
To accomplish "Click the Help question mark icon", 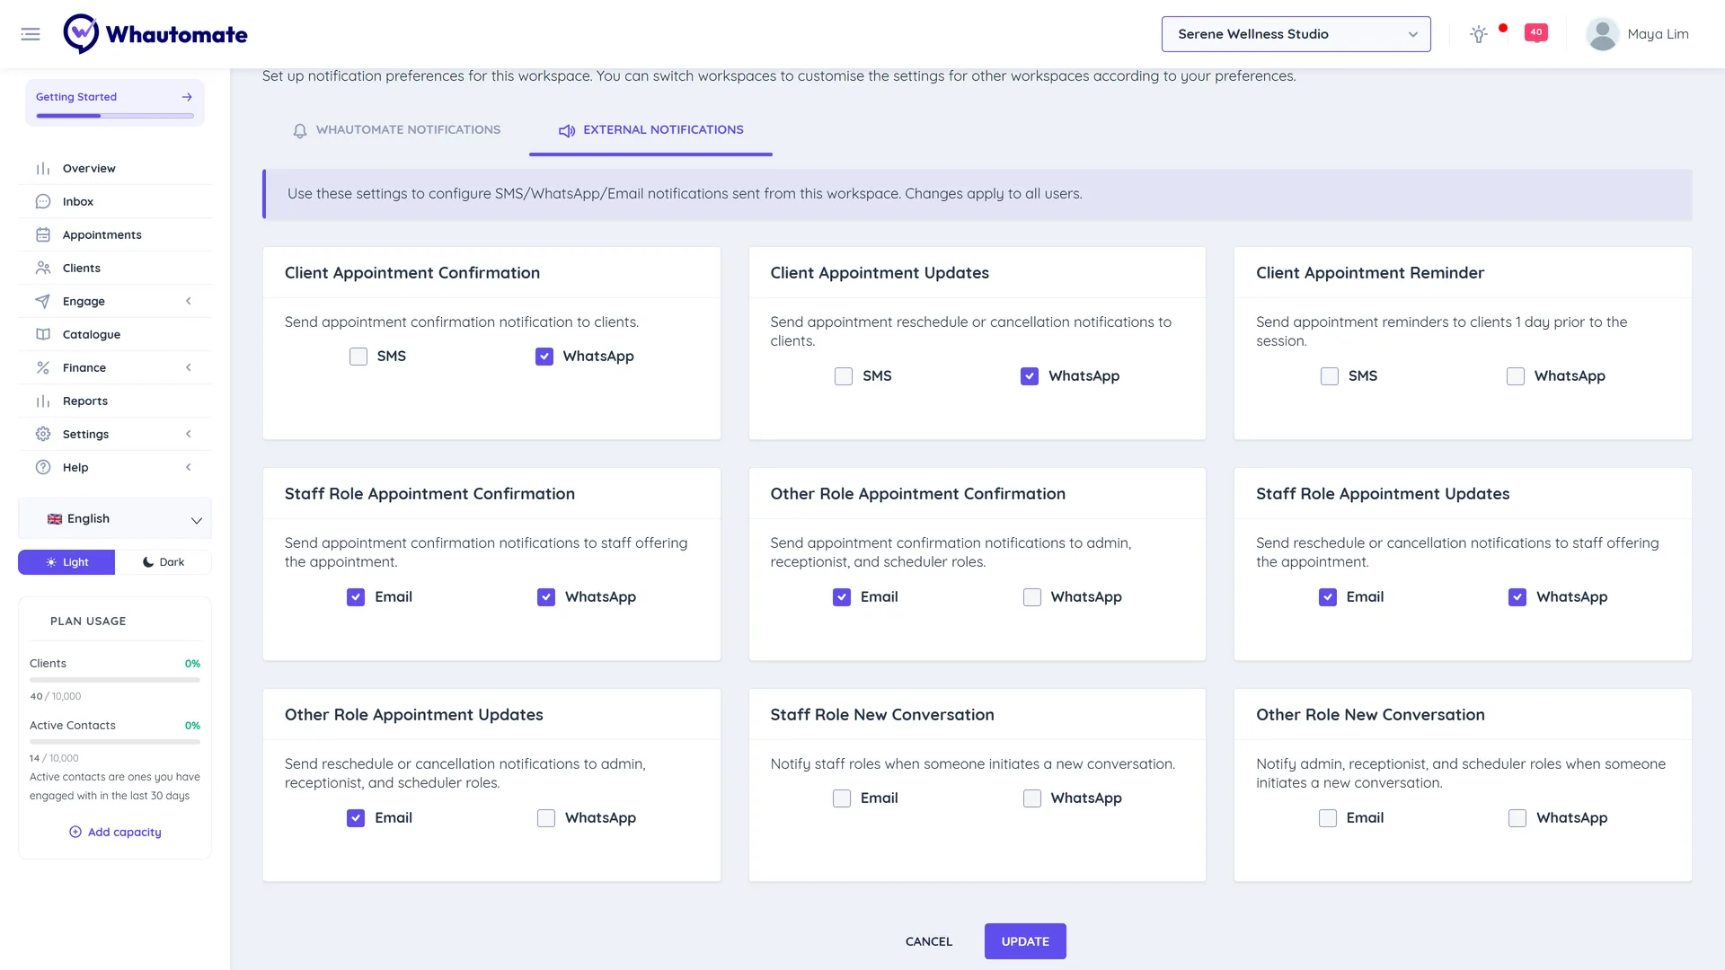I will [x=43, y=468].
